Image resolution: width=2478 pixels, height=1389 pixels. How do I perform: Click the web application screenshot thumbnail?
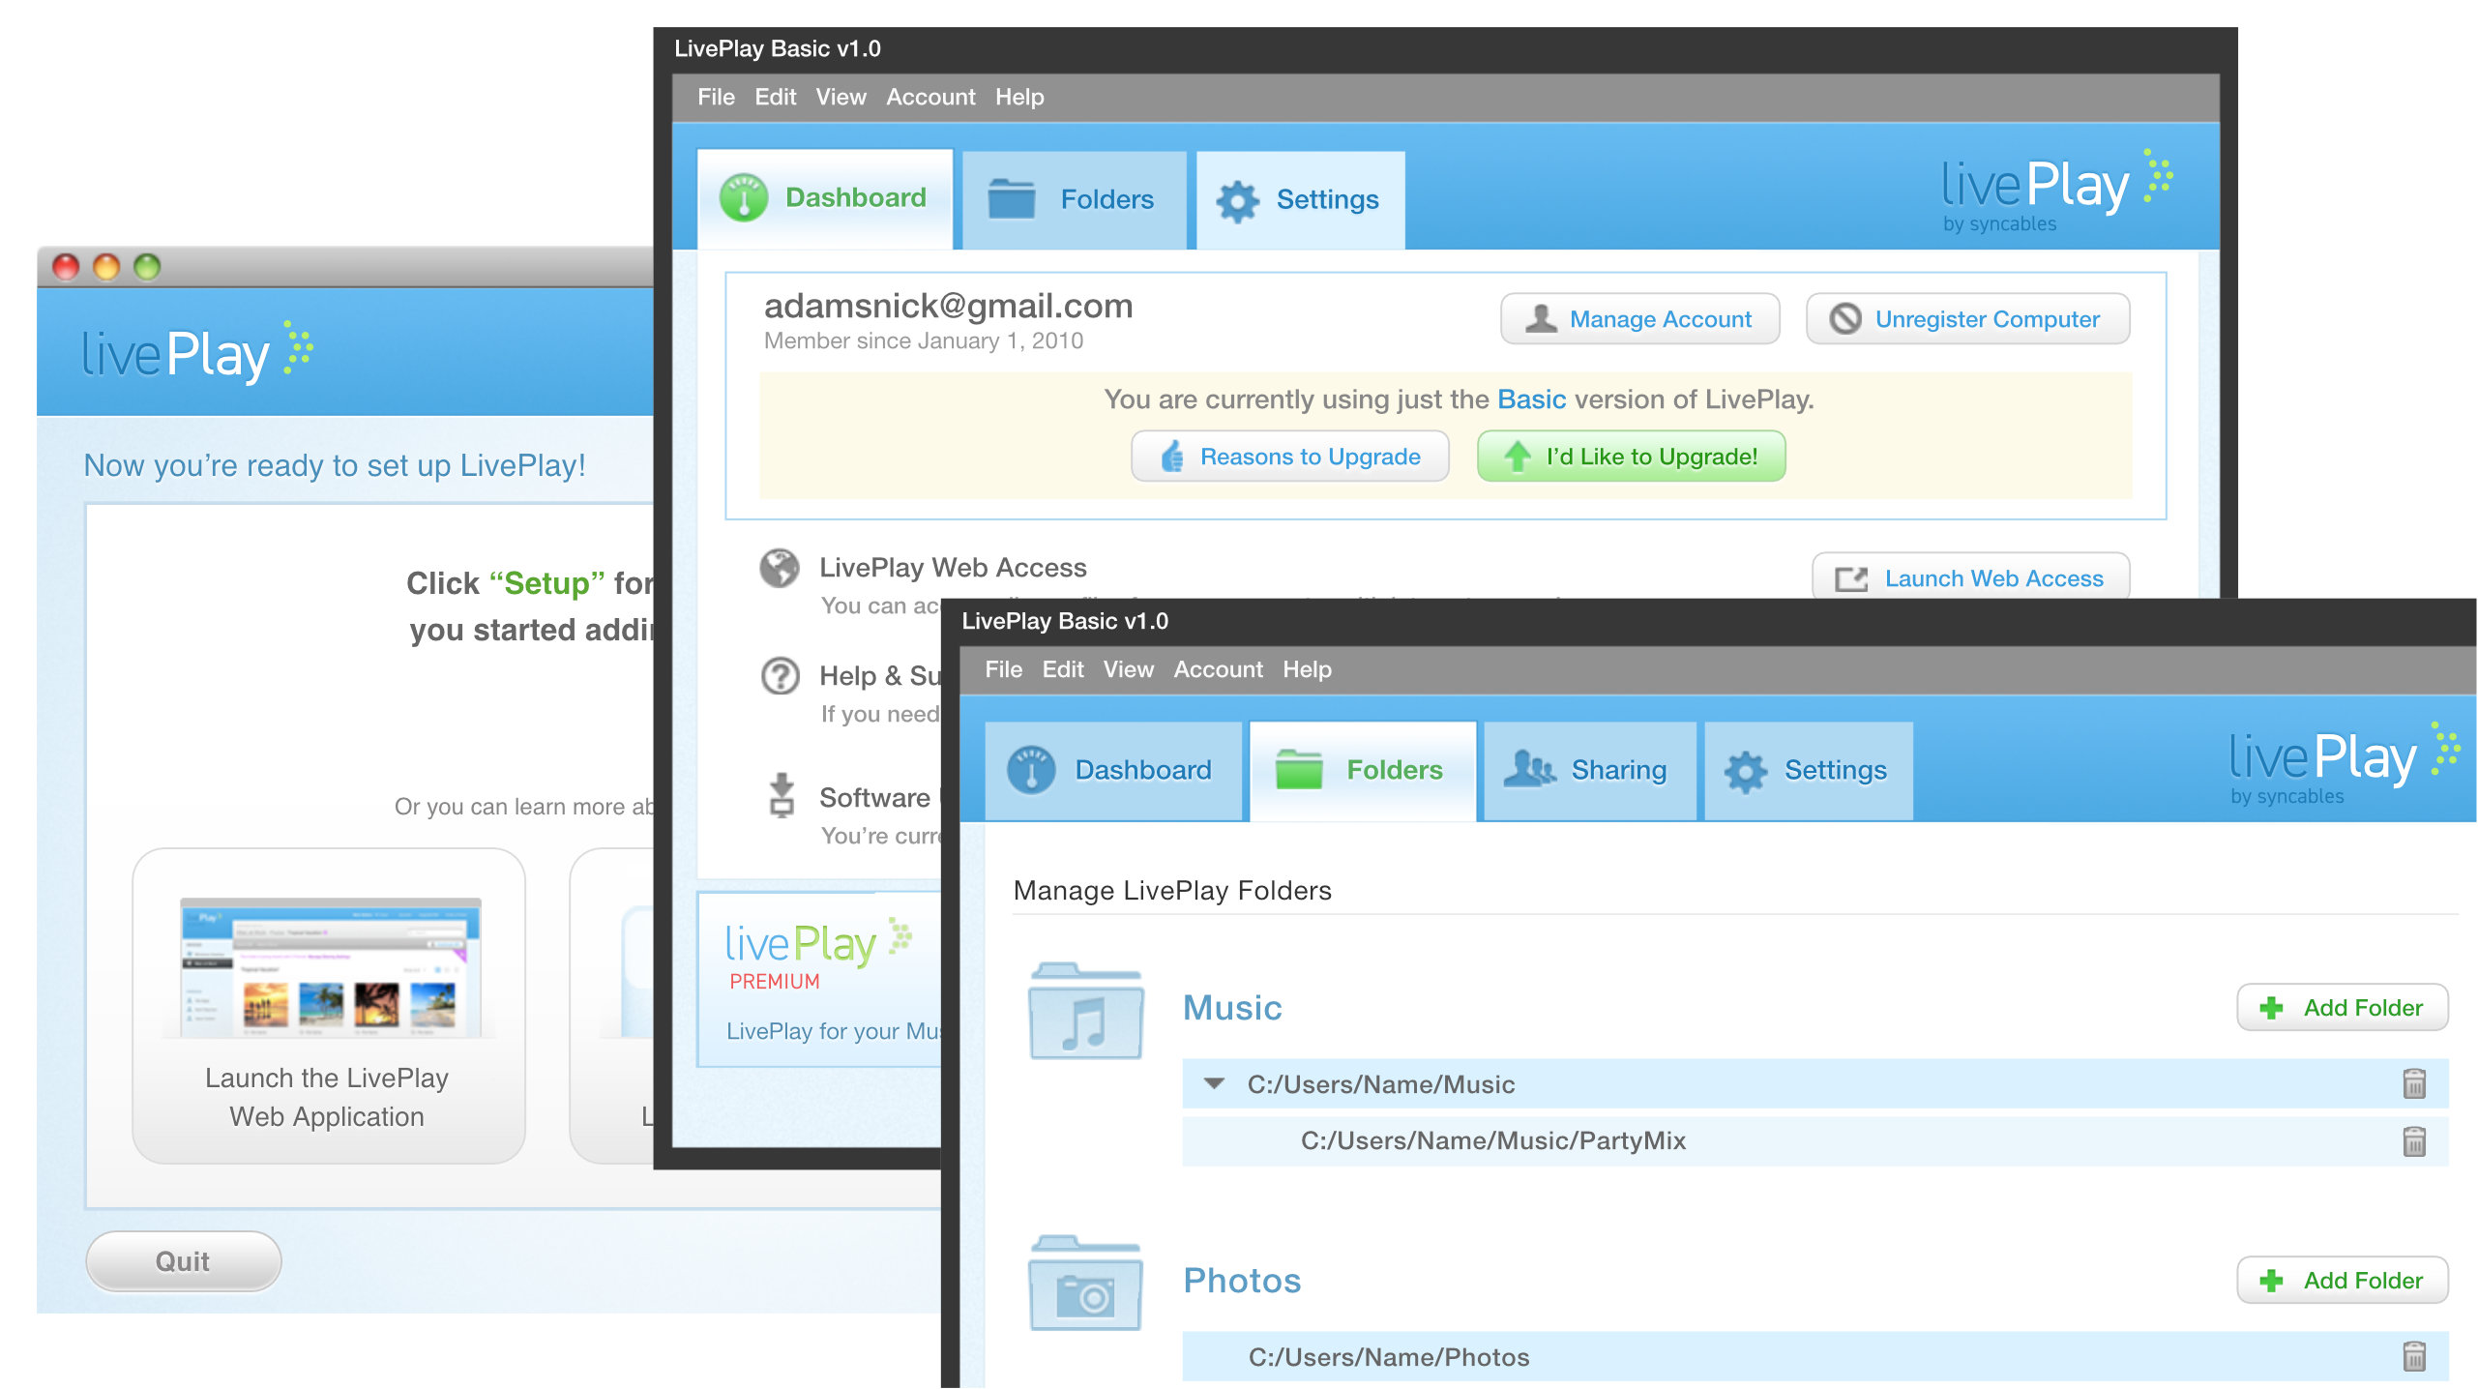[x=331, y=967]
